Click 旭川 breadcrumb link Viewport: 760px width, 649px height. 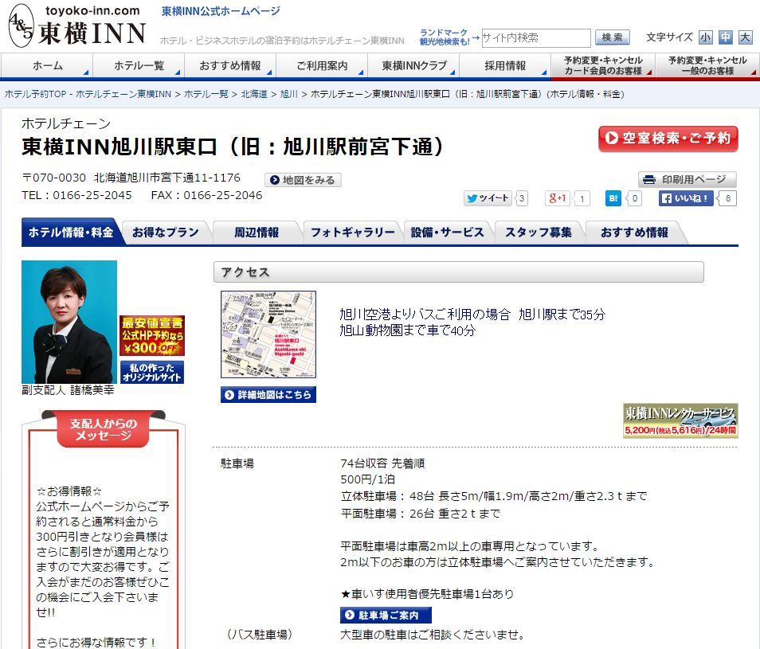[289, 94]
